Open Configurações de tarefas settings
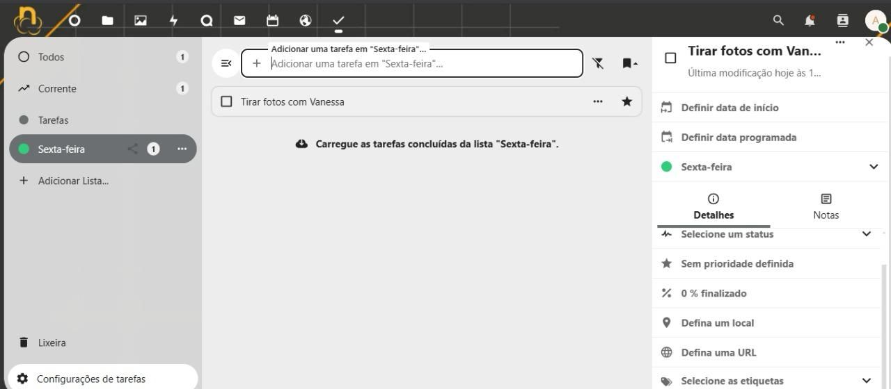This screenshot has width=891, height=389. (103, 379)
